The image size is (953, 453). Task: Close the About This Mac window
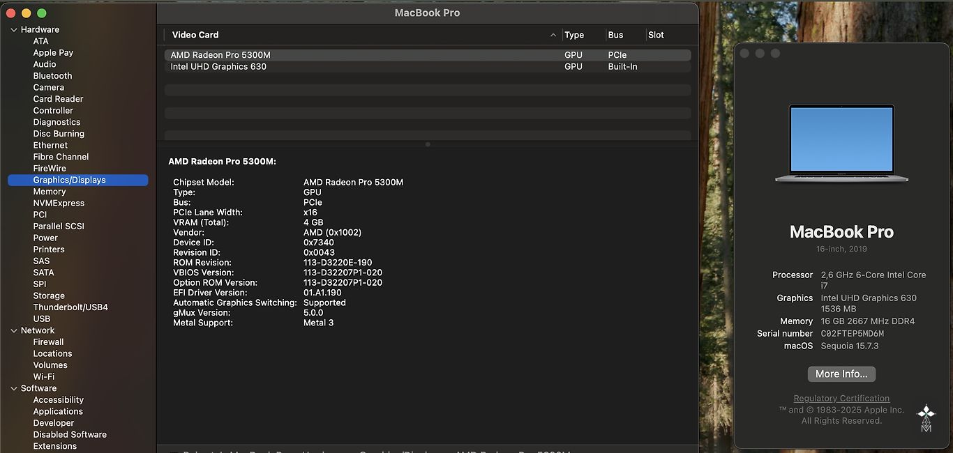(744, 54)
